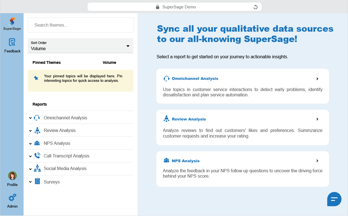Expand the Social Media Analysis chevron

(x=30, y=169)
